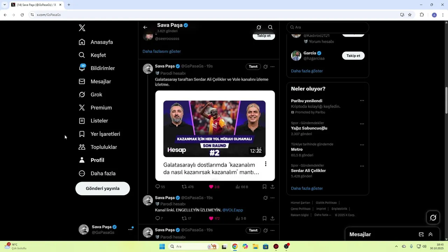Bookmark the Kanal linki post

(265, 218)
